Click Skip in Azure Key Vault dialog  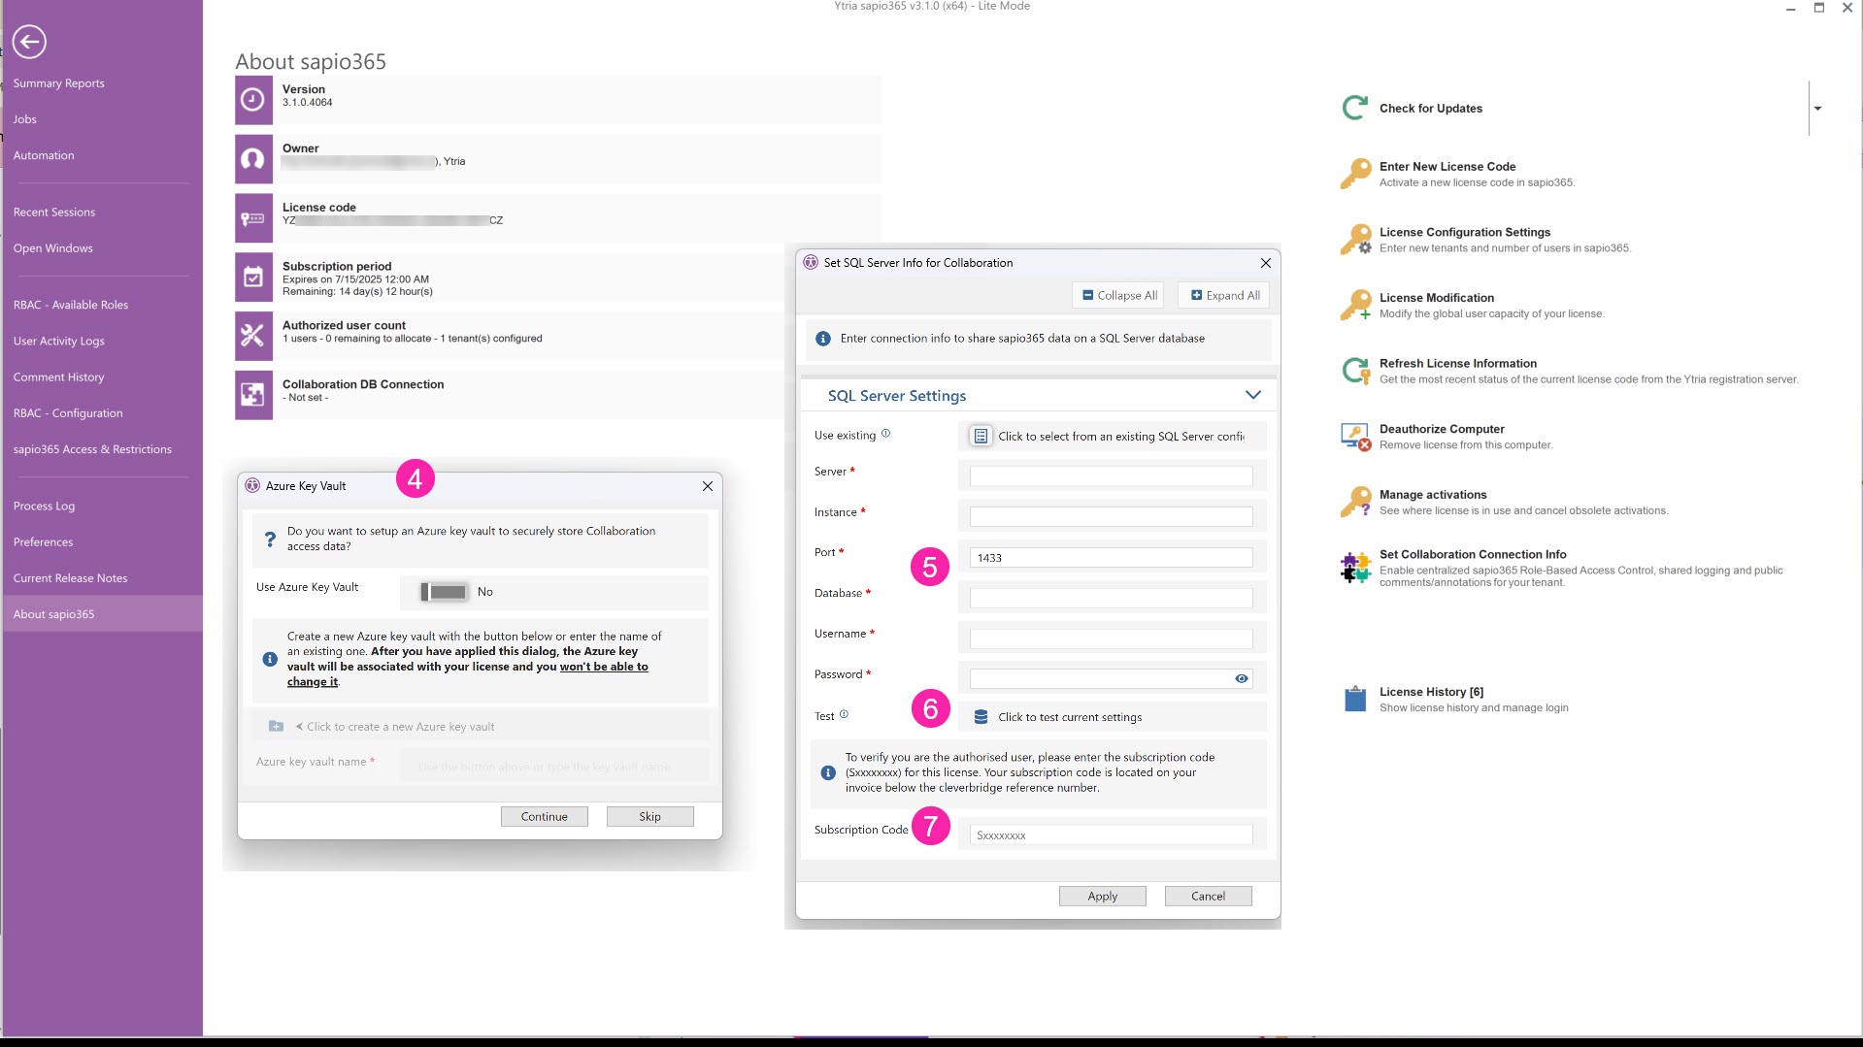649,817
